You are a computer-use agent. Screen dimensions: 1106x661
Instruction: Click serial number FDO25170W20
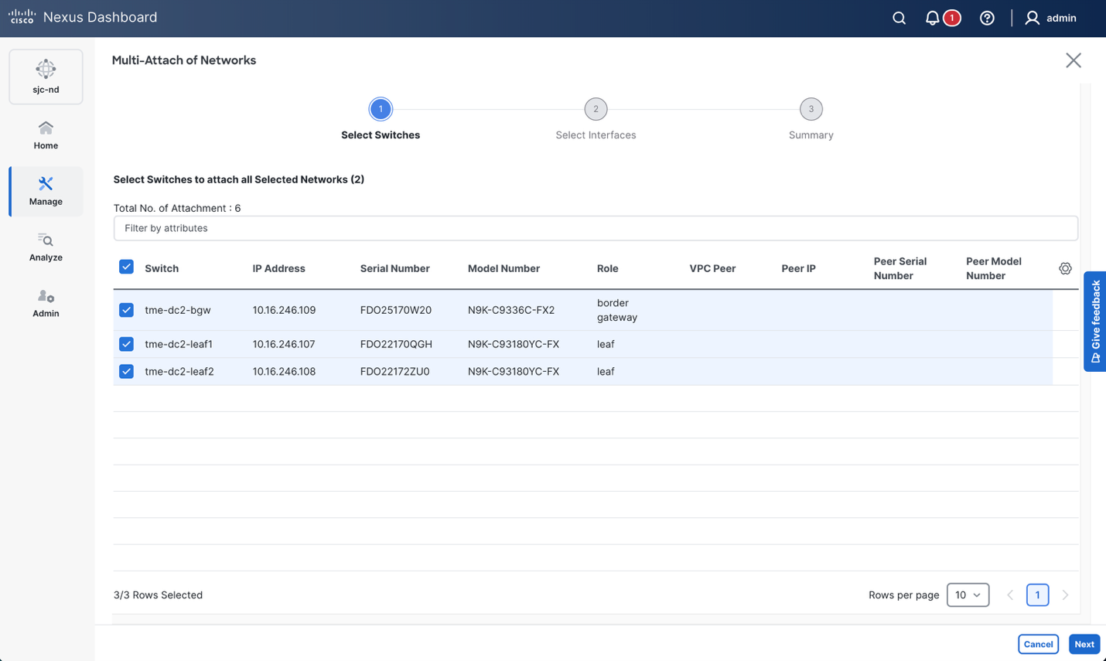(x=396, y=310)
